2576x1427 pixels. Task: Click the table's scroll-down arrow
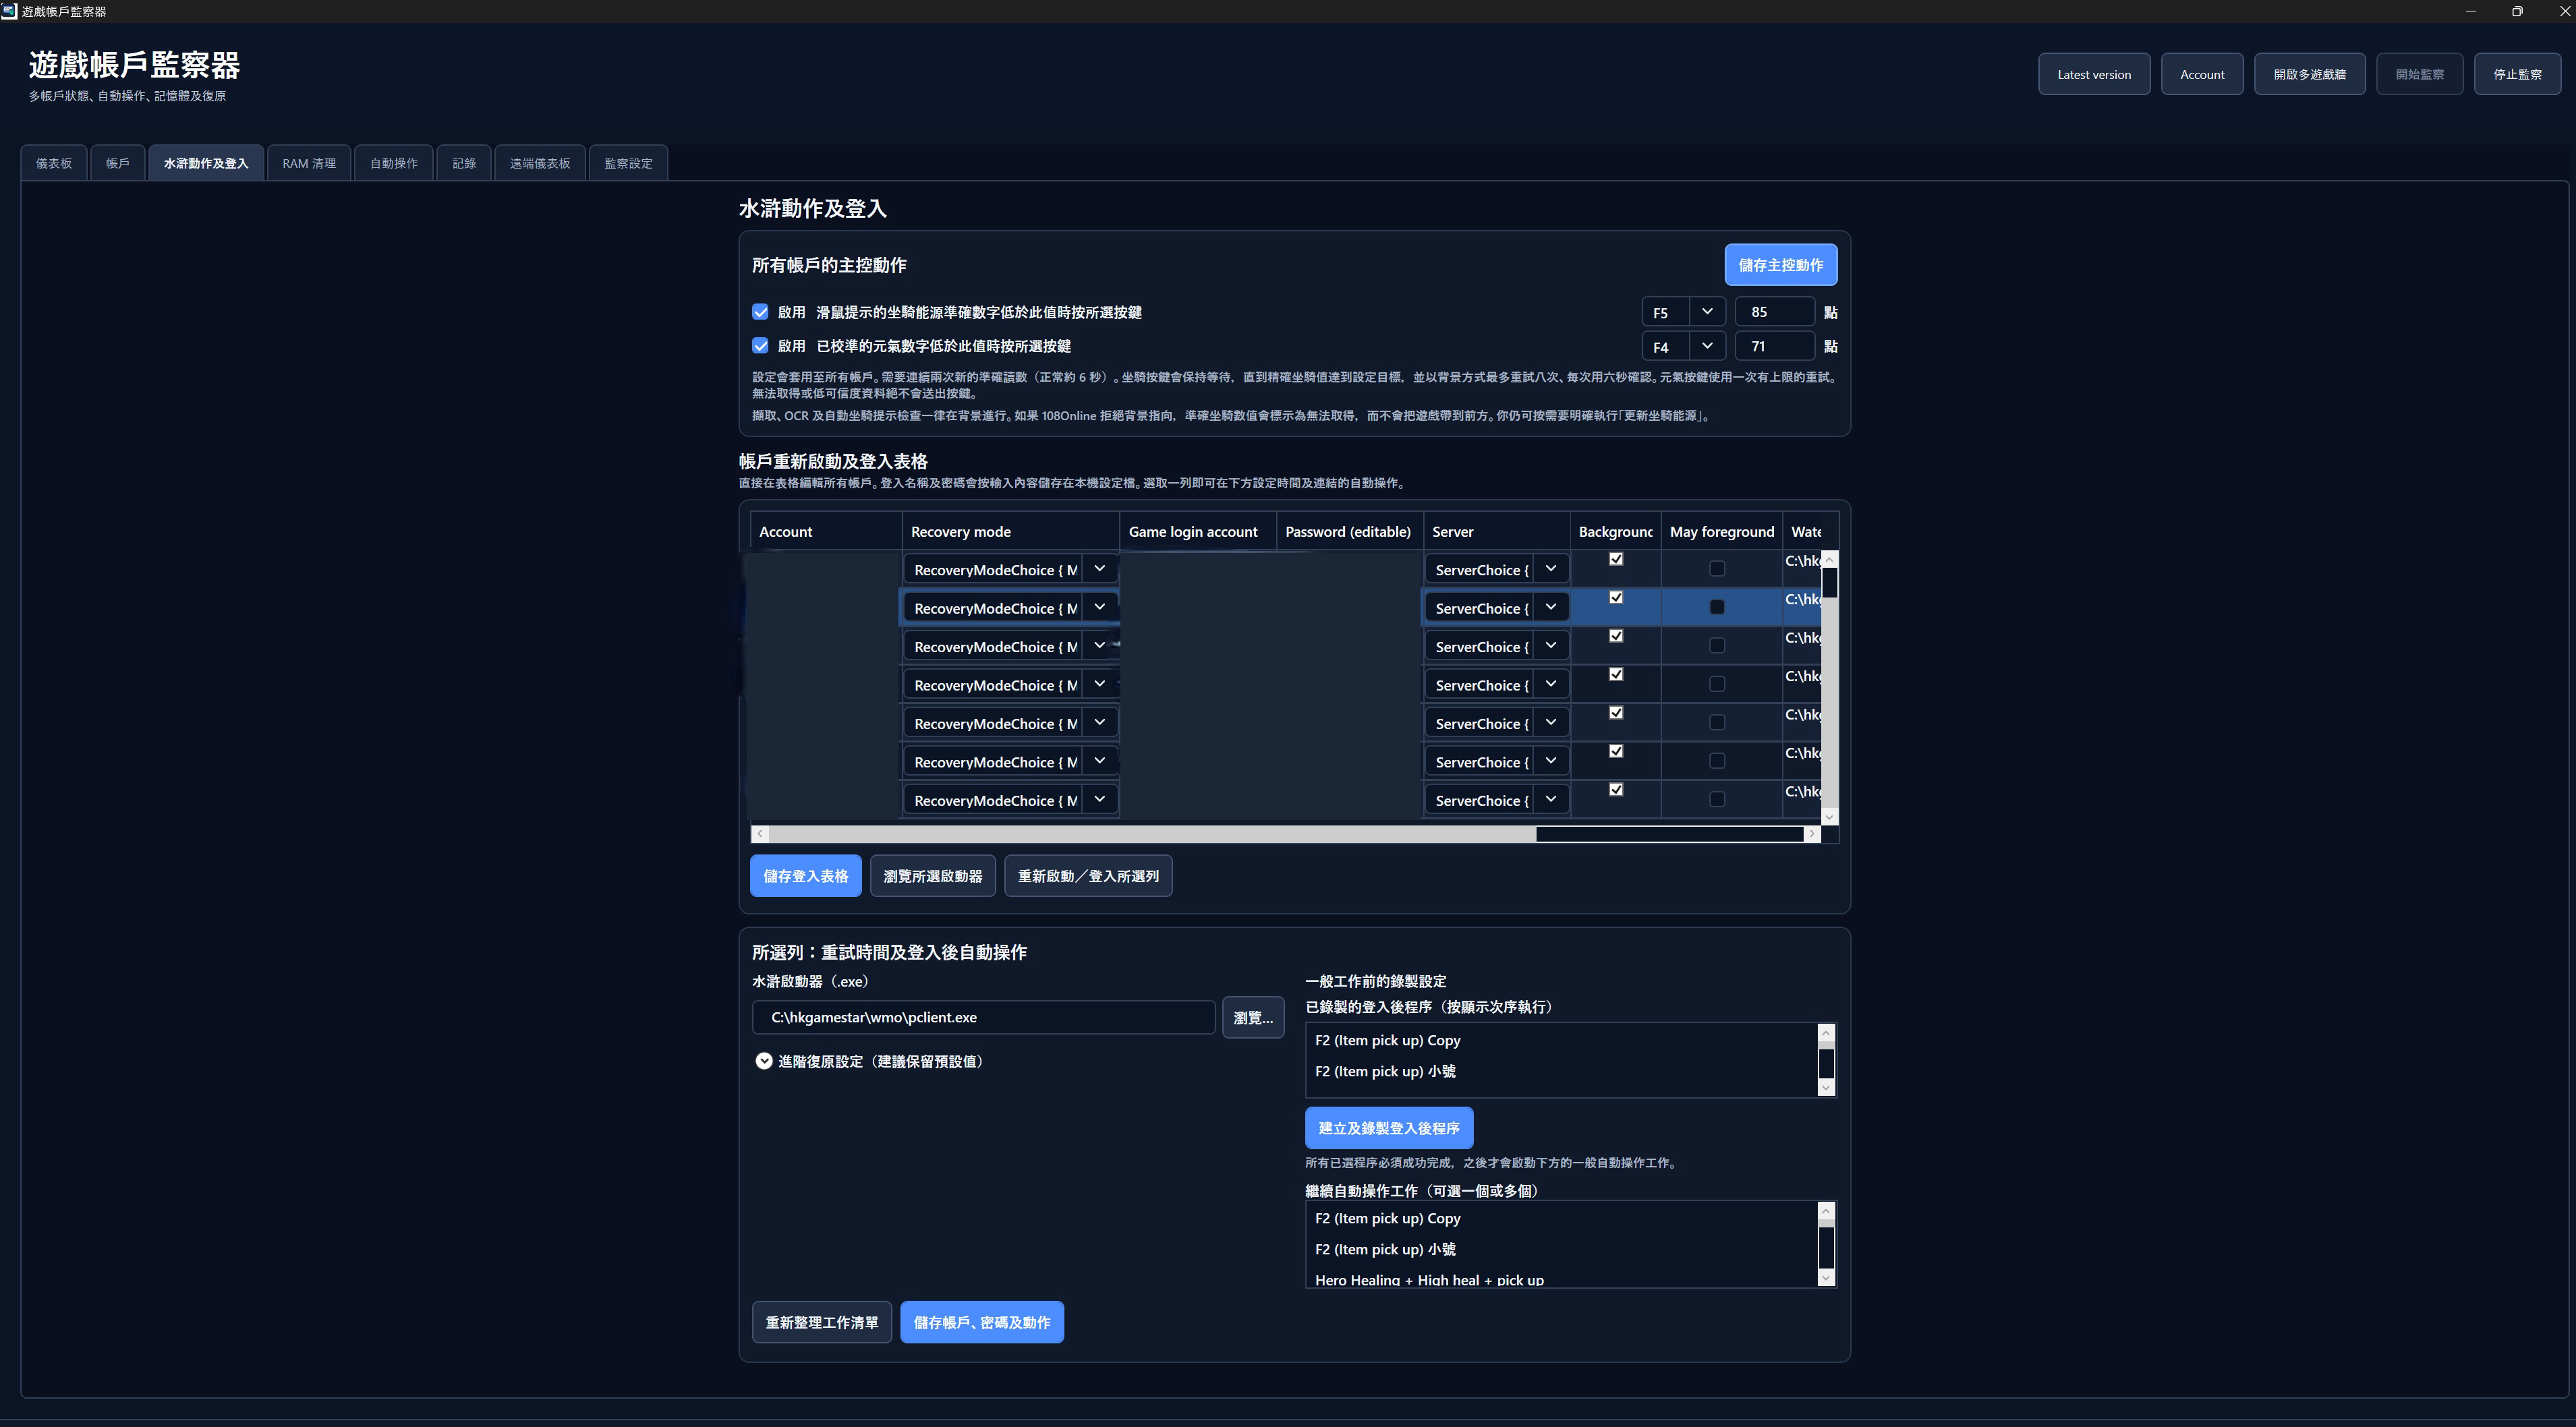click(1829, 817)
